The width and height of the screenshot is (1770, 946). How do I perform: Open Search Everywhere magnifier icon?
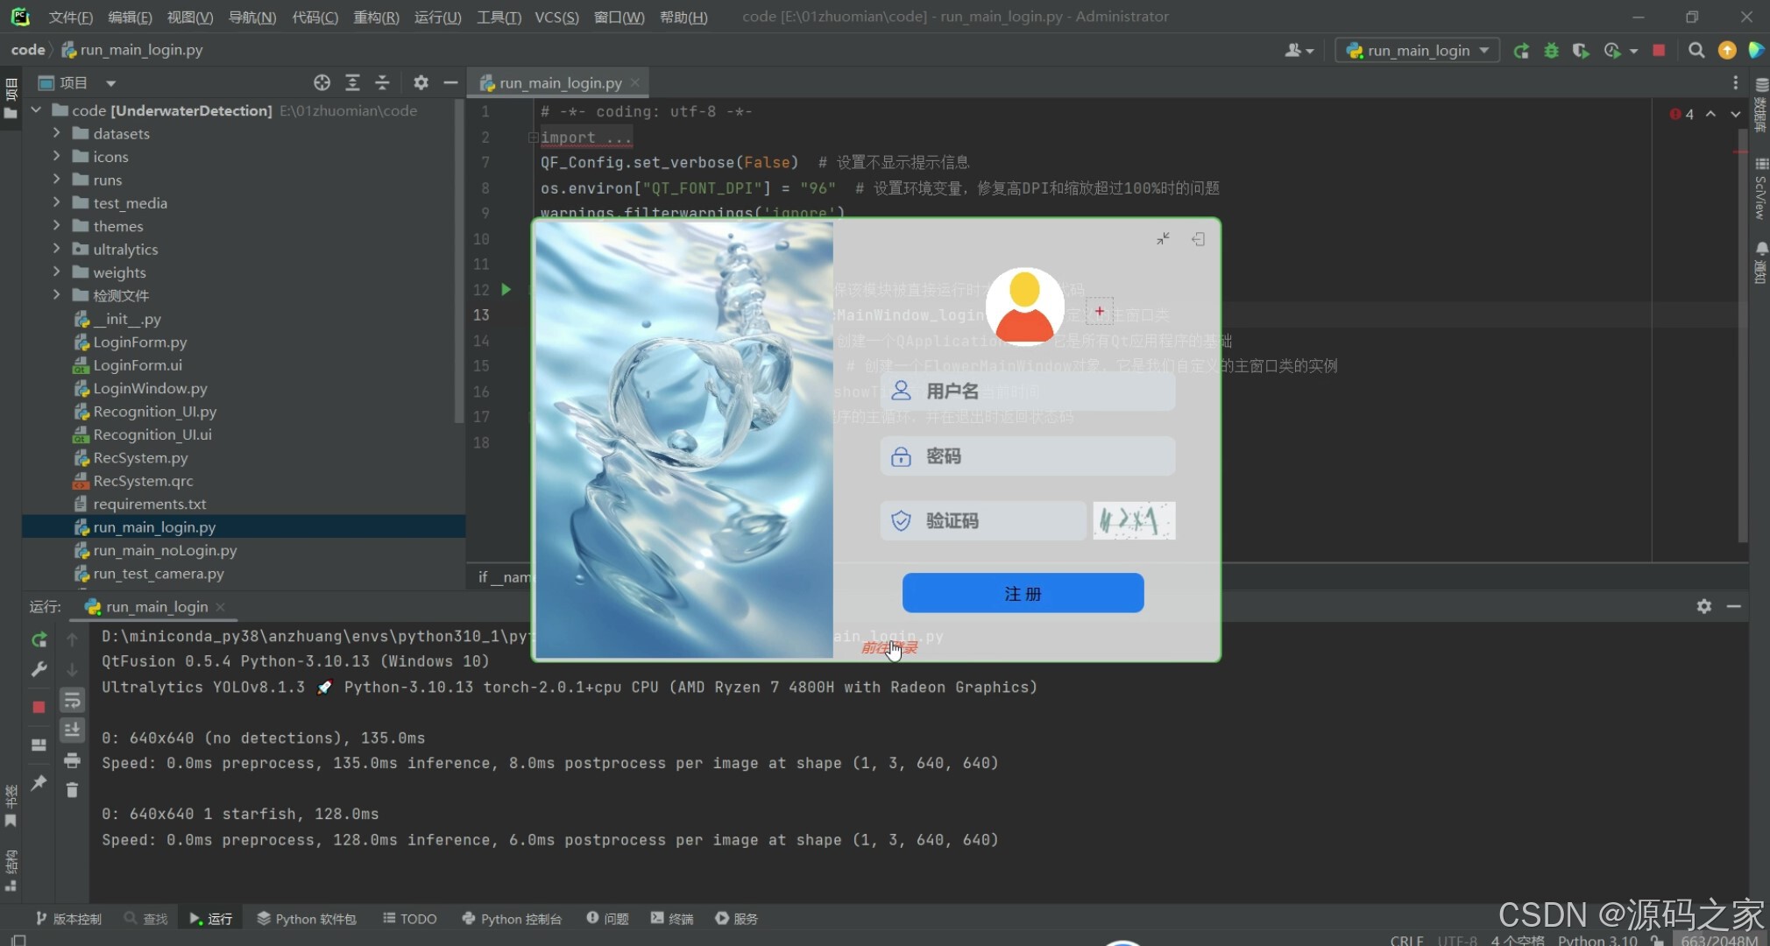(1696, 51)
